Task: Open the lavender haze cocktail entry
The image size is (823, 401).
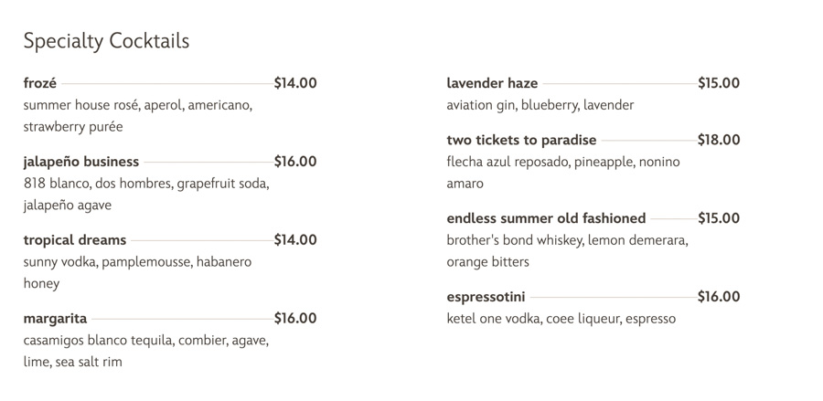Action: click(x=492, y=83)
